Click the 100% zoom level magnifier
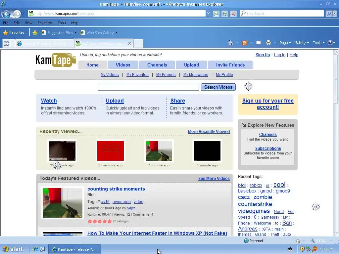 [x=313, y=241]
